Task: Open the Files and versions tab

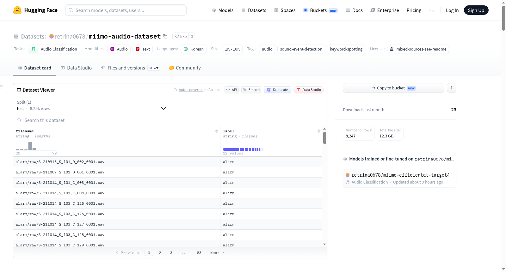Action: [130, 68]
